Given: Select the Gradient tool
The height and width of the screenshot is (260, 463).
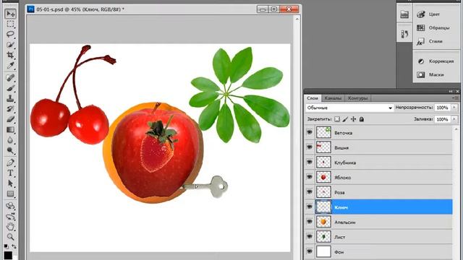Looking at the screenshot, I should (x=10, y=130).
